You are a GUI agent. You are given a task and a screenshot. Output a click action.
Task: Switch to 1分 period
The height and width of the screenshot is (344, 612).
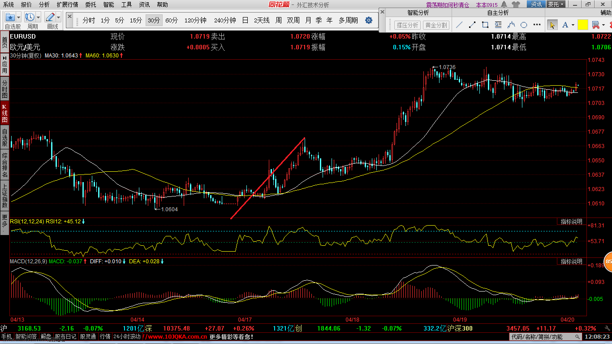point(105,20)
